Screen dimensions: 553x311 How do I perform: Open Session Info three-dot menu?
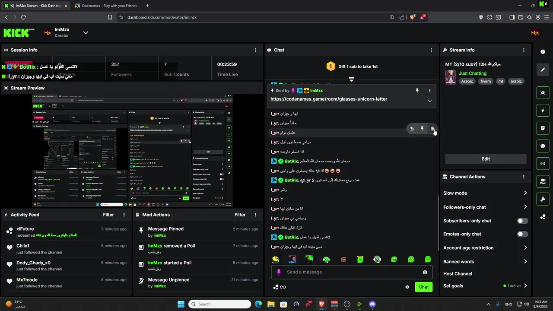256,50
